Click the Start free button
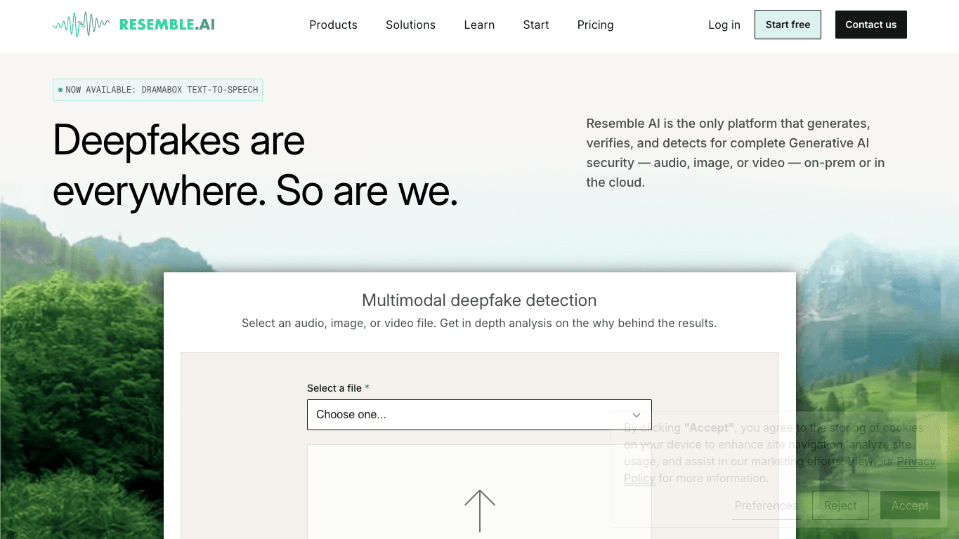 tap(788, 25)
